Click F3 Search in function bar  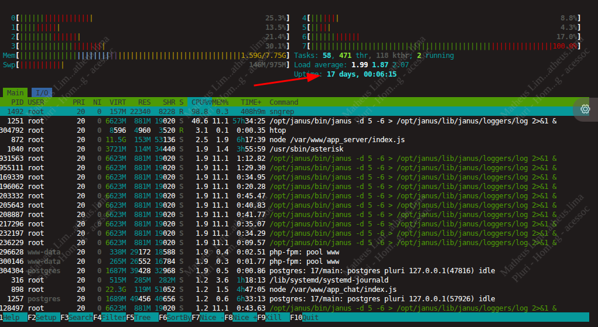78,318
